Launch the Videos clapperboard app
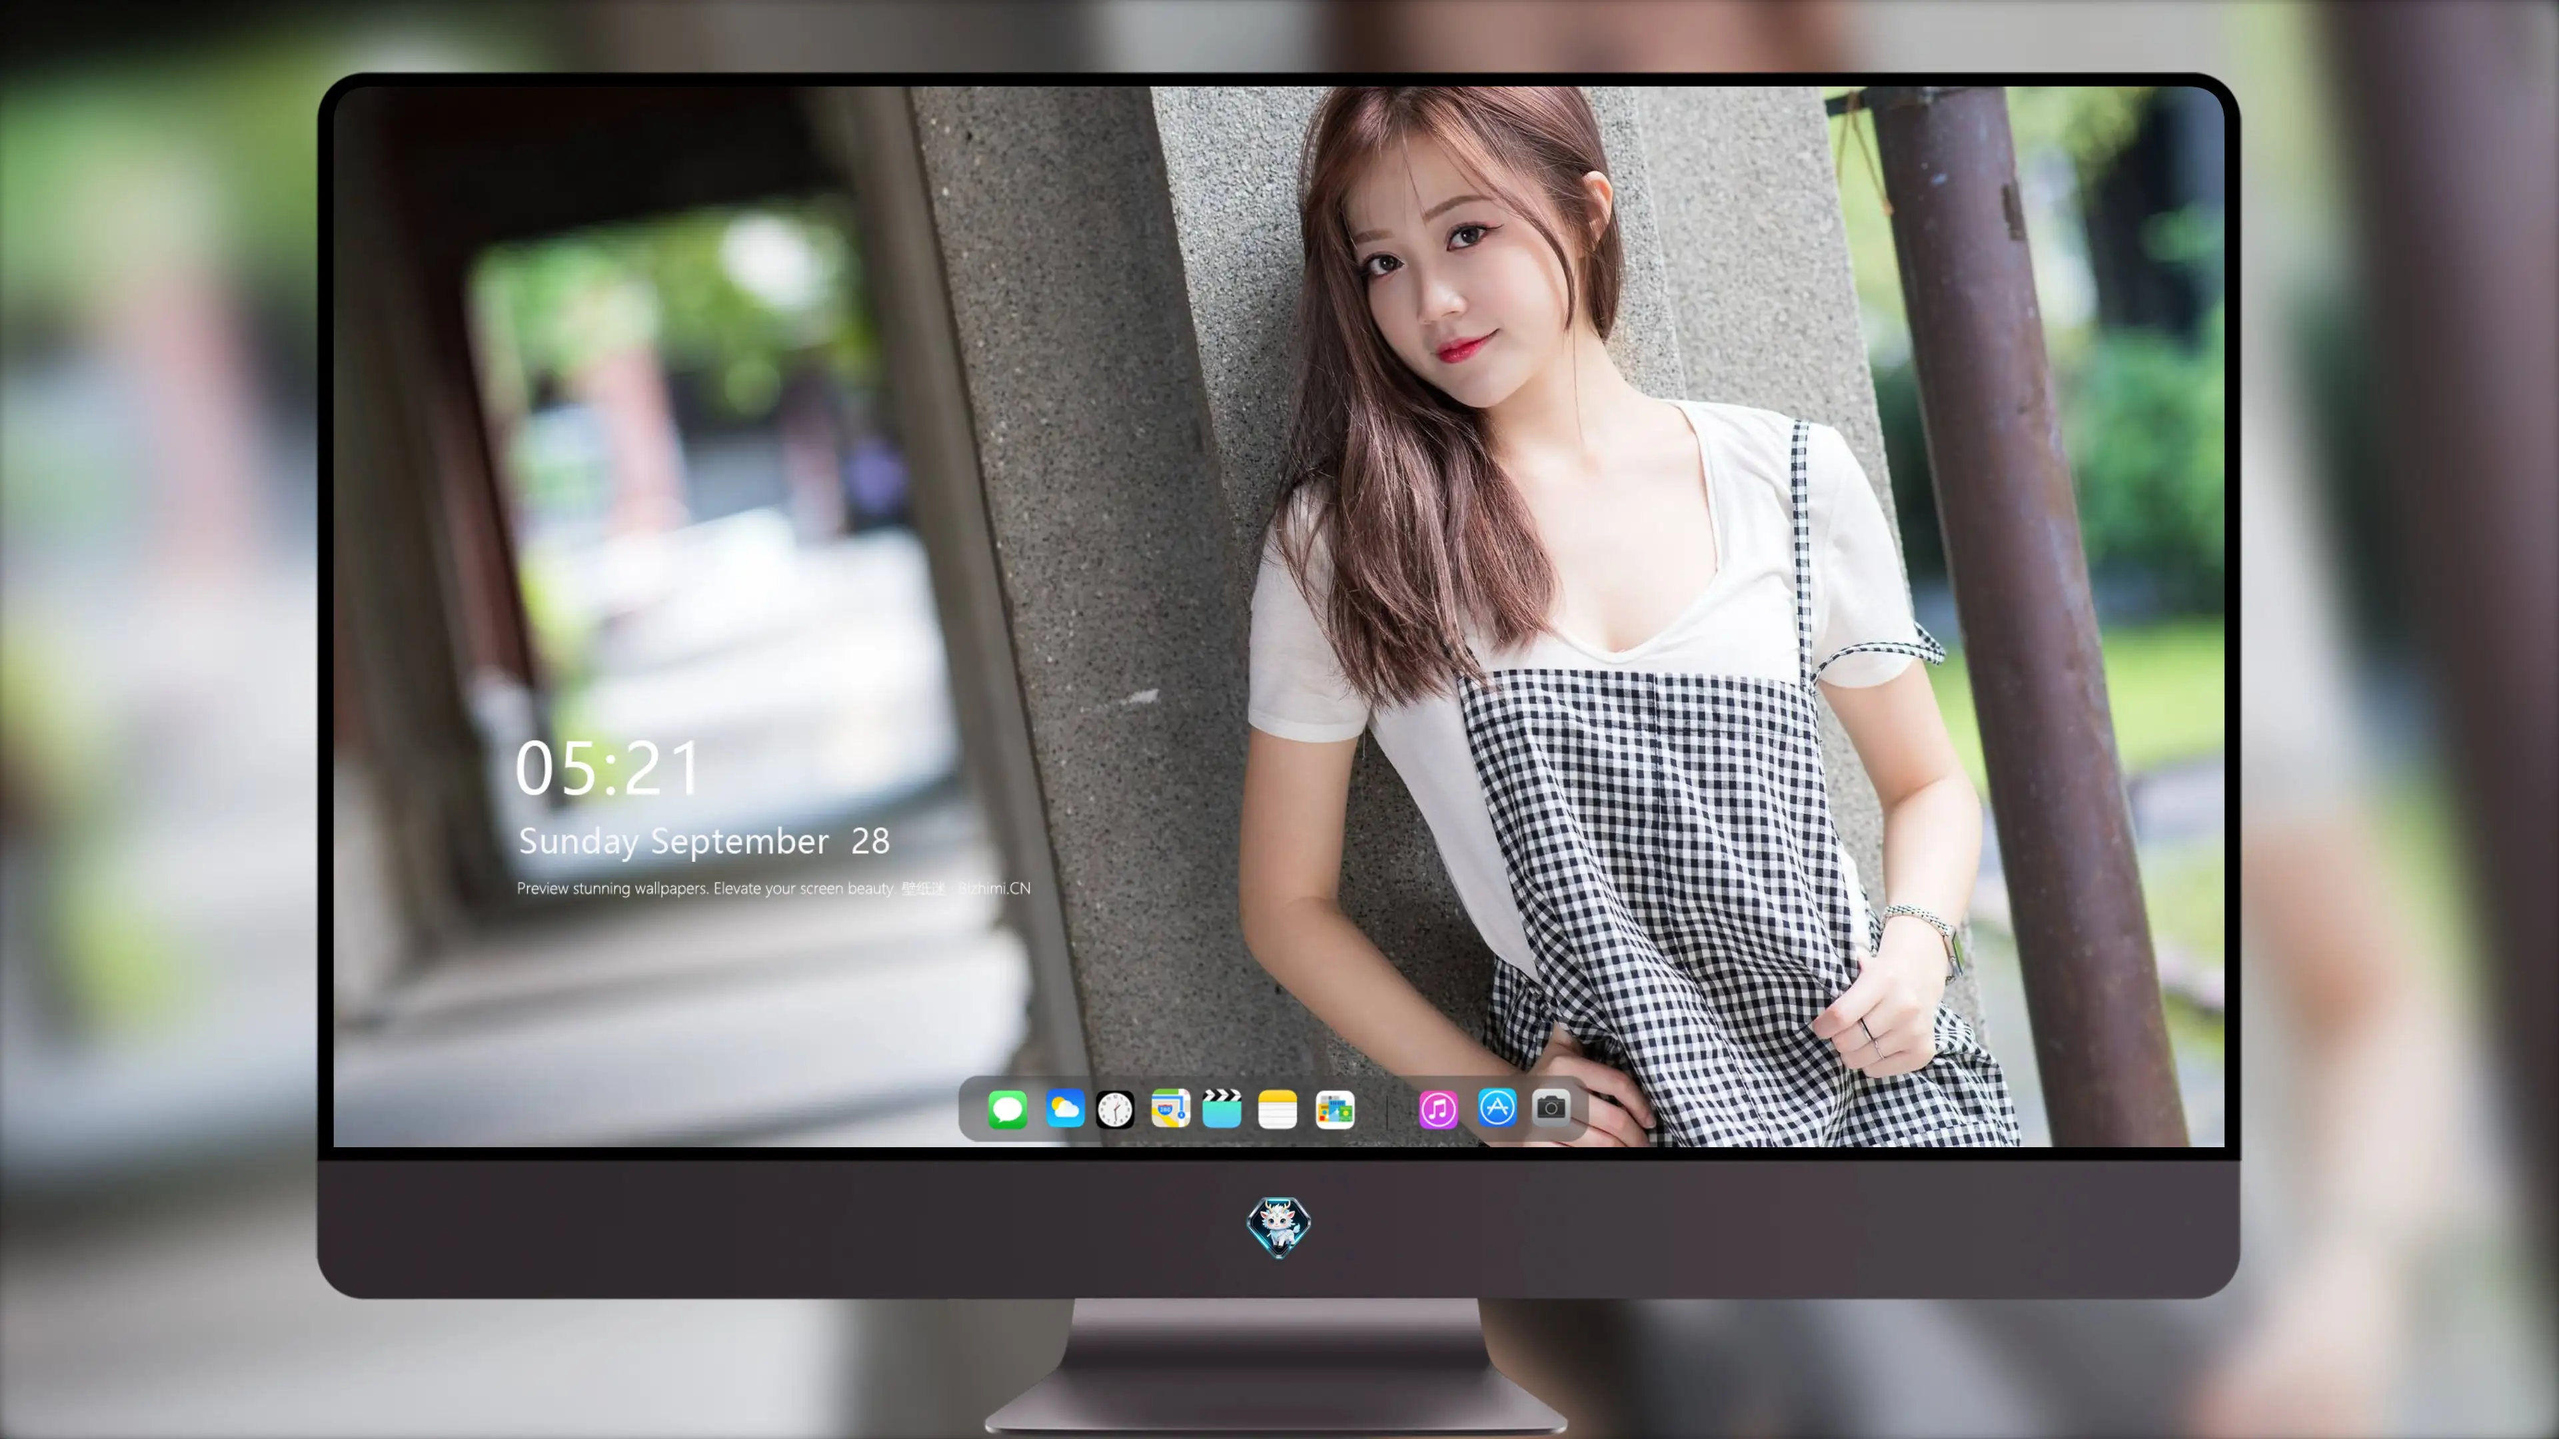The image size is (2559, 1439). [x=1222, y=1109]
